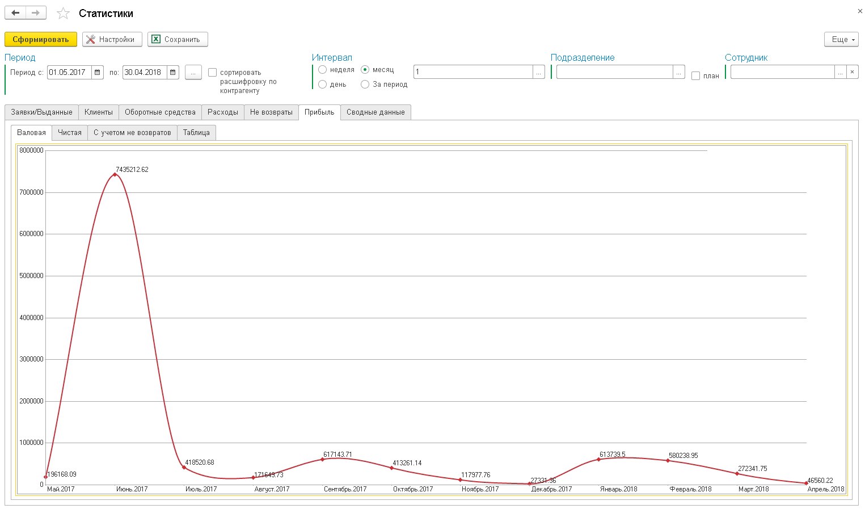This screenshot has width=865, height=509.
Task: Click the period selection ellipsis button
Action: [193, 73]
